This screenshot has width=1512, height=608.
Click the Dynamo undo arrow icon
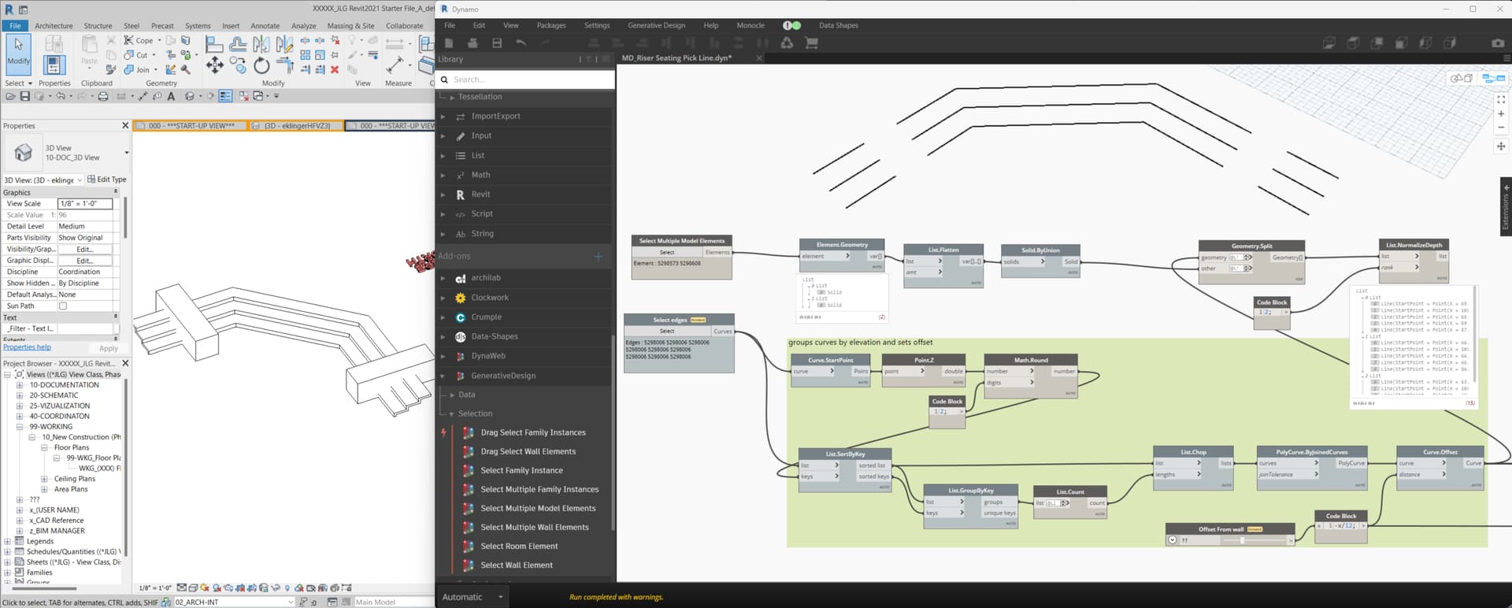coord(521,43)
